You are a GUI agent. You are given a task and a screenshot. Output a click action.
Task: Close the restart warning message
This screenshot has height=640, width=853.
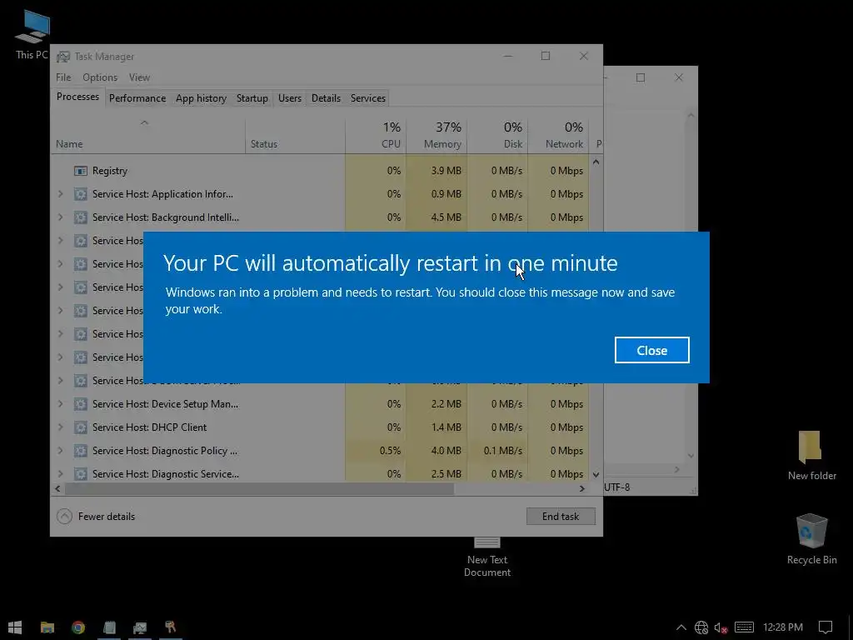click(x=651, y=350)
